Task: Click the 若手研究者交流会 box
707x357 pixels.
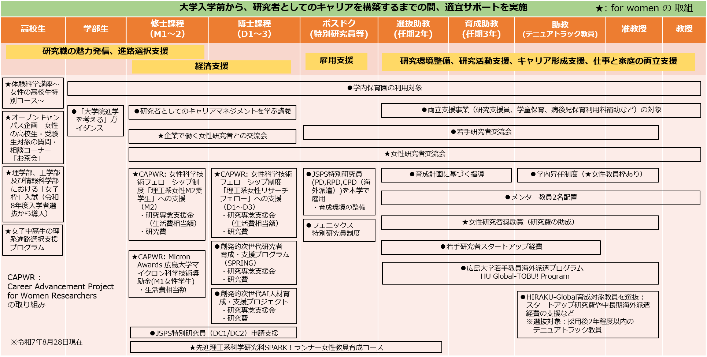Action: [481, 132]
